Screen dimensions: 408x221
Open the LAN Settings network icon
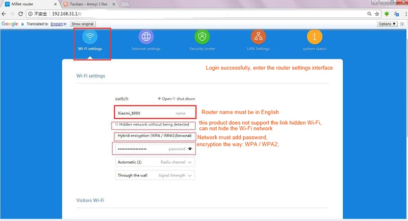tap(259, 37)
